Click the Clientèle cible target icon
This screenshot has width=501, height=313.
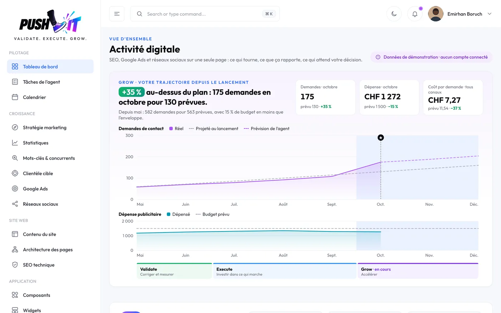(x=15, y=173)
